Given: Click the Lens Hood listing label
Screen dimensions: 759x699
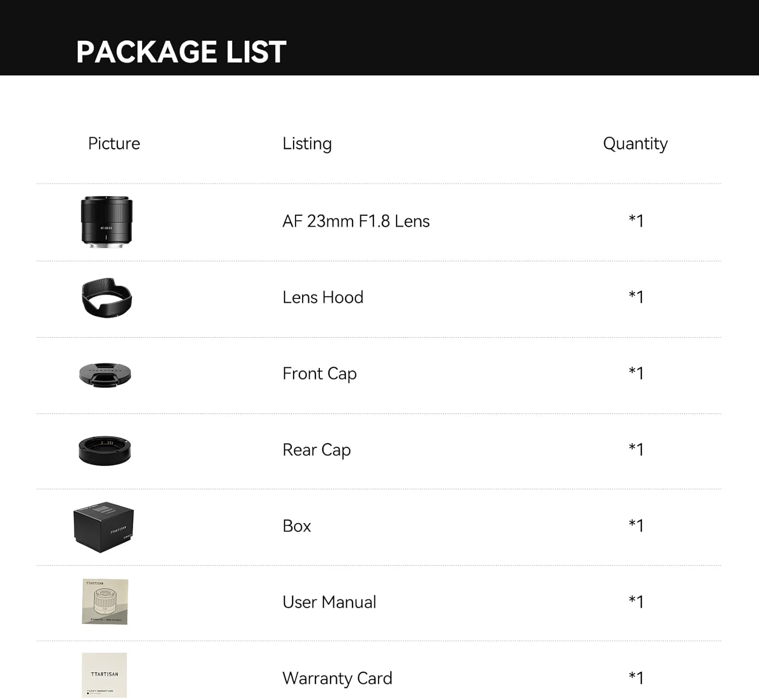Looking at the screenshot, I should click(323, 297).
